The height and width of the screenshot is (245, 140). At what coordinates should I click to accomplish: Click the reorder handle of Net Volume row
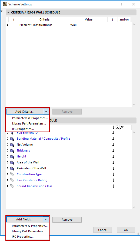click(x=7, y=145)
